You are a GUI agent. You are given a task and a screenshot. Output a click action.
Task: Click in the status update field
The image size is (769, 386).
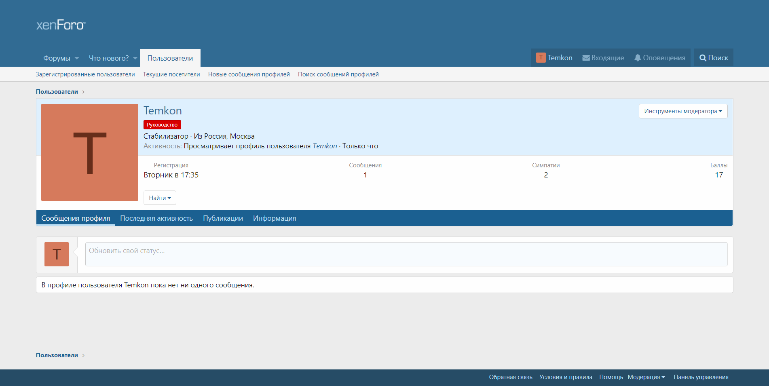[x=406, y=254]
